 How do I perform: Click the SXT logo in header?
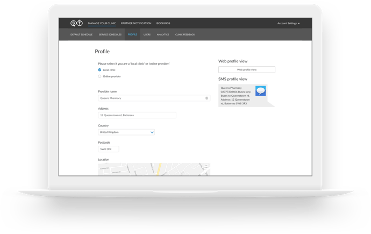point(76,23)
